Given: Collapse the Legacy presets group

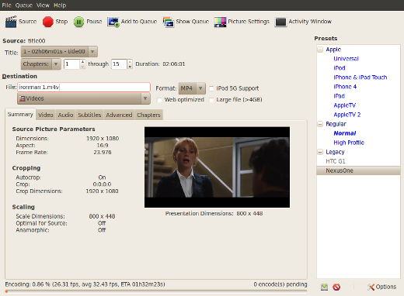Looking at the screenshot, I should click(320, 152).
